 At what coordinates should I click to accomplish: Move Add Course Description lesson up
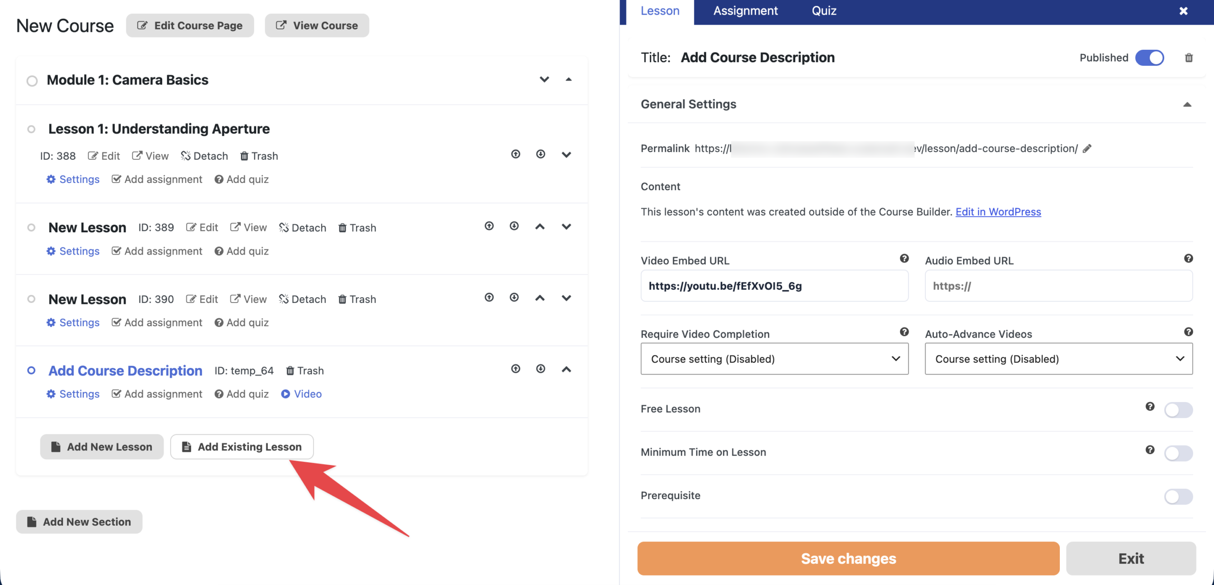pos(566,369)
